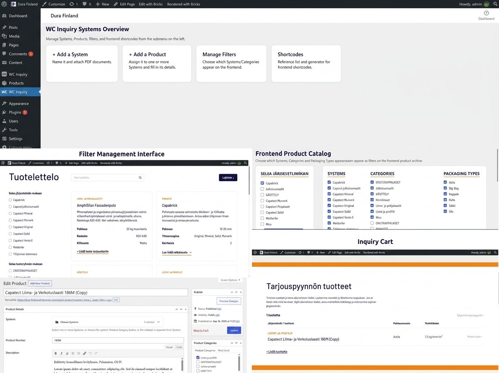Click the Products box icon in sidebar

[4, 83]
